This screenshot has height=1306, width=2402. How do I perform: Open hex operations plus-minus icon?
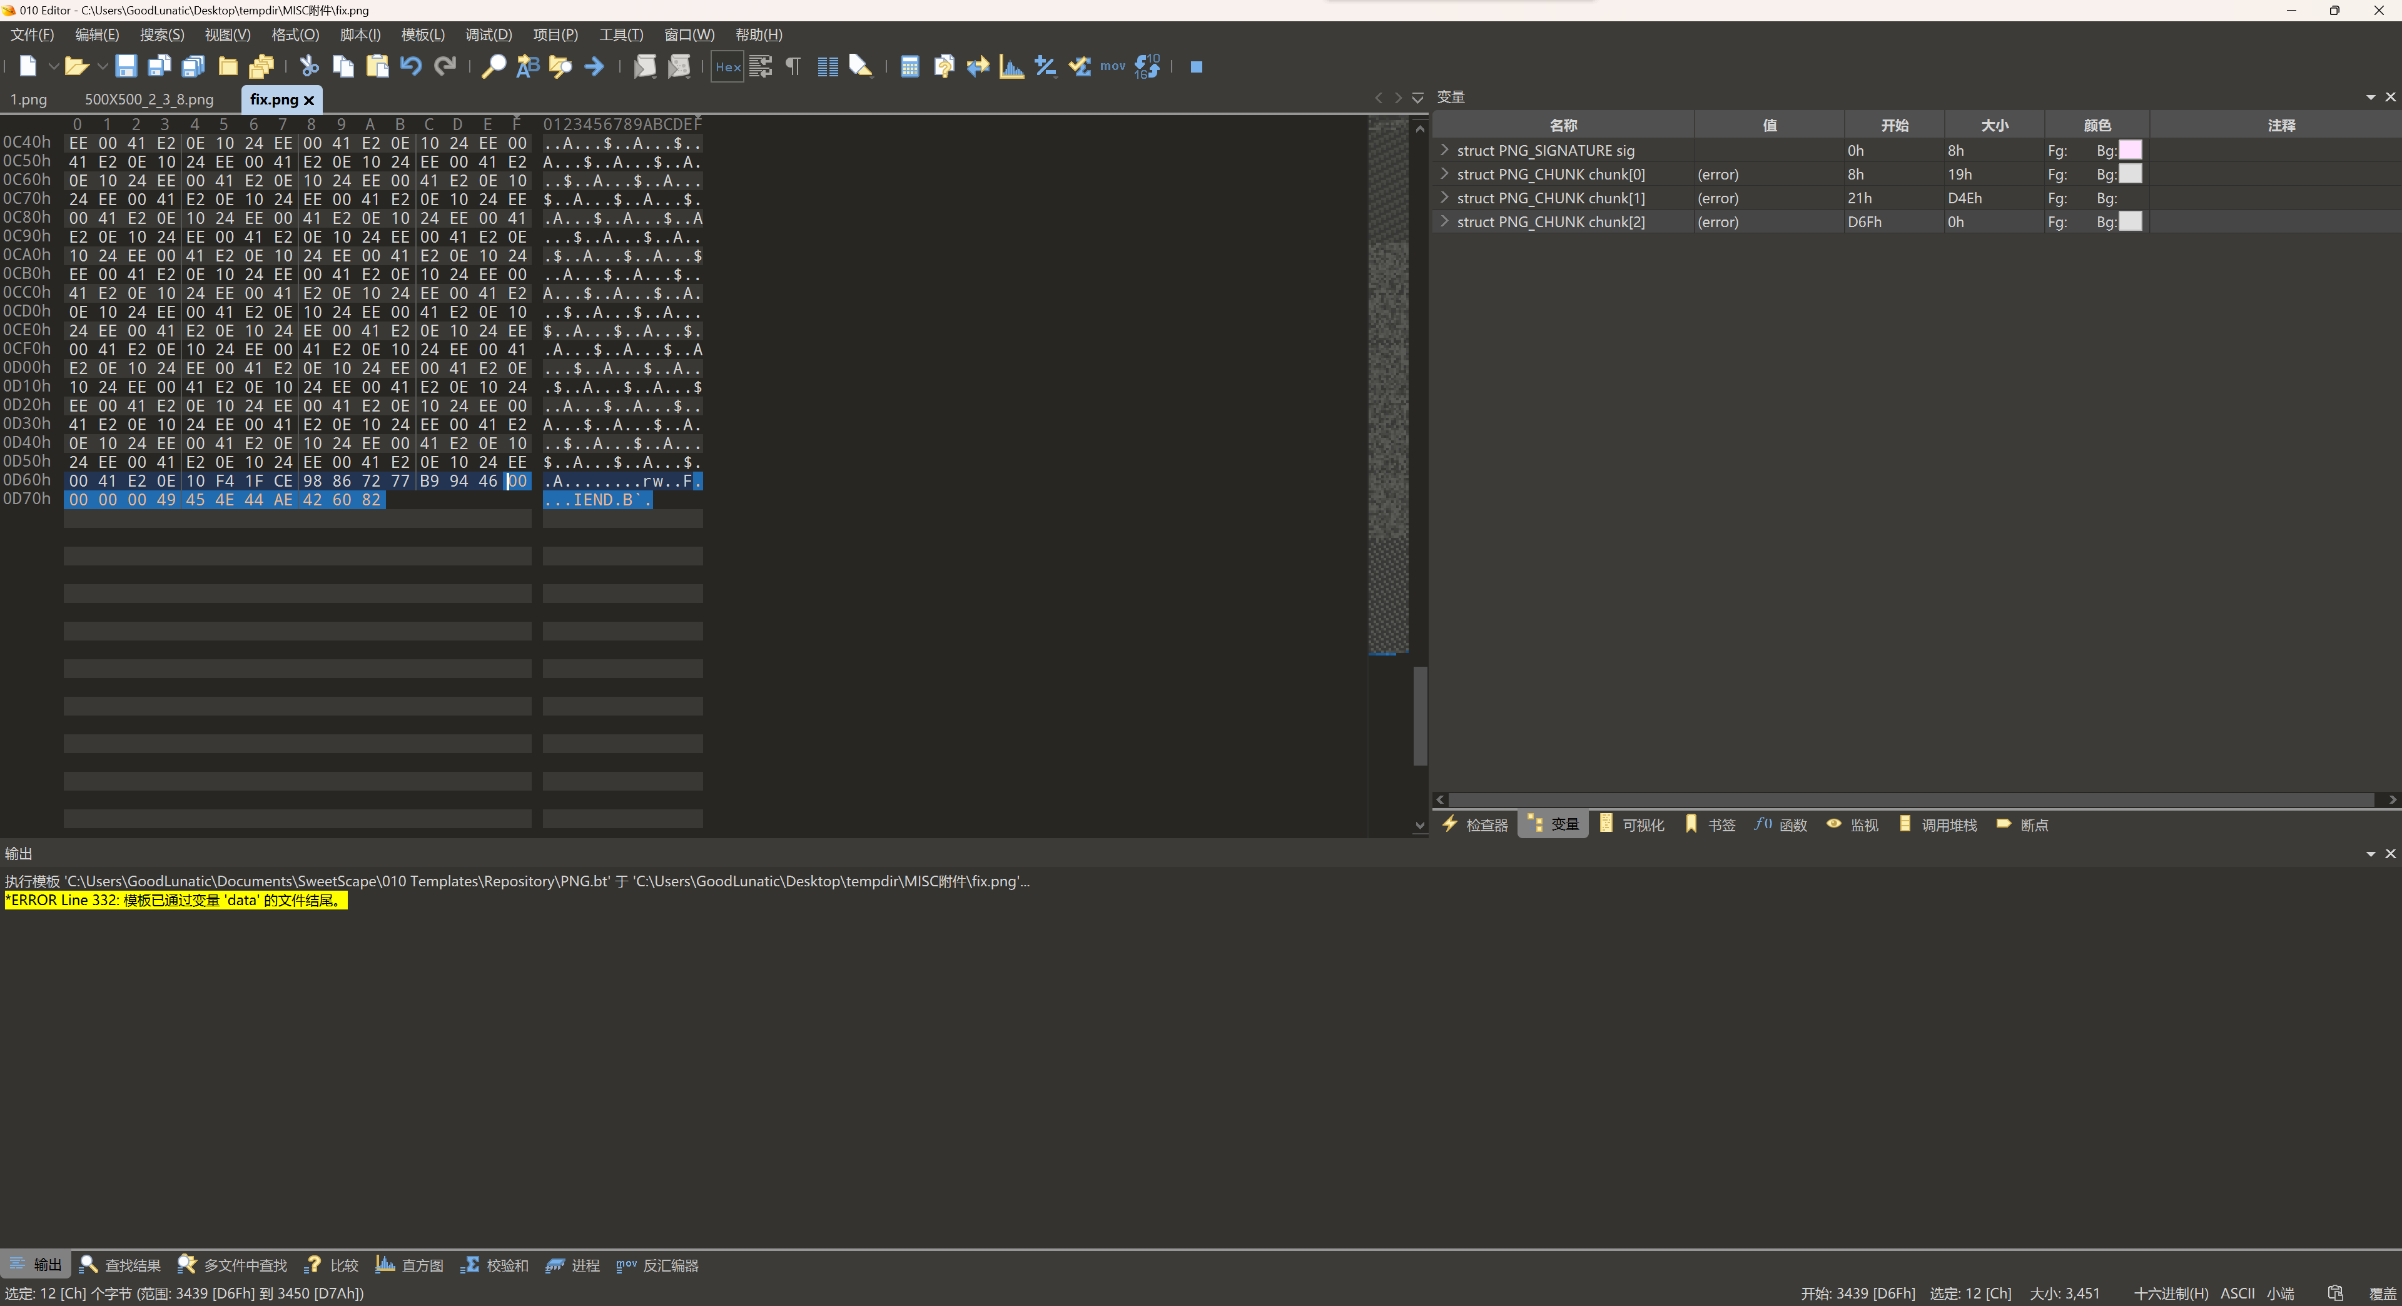point(1045,66)
